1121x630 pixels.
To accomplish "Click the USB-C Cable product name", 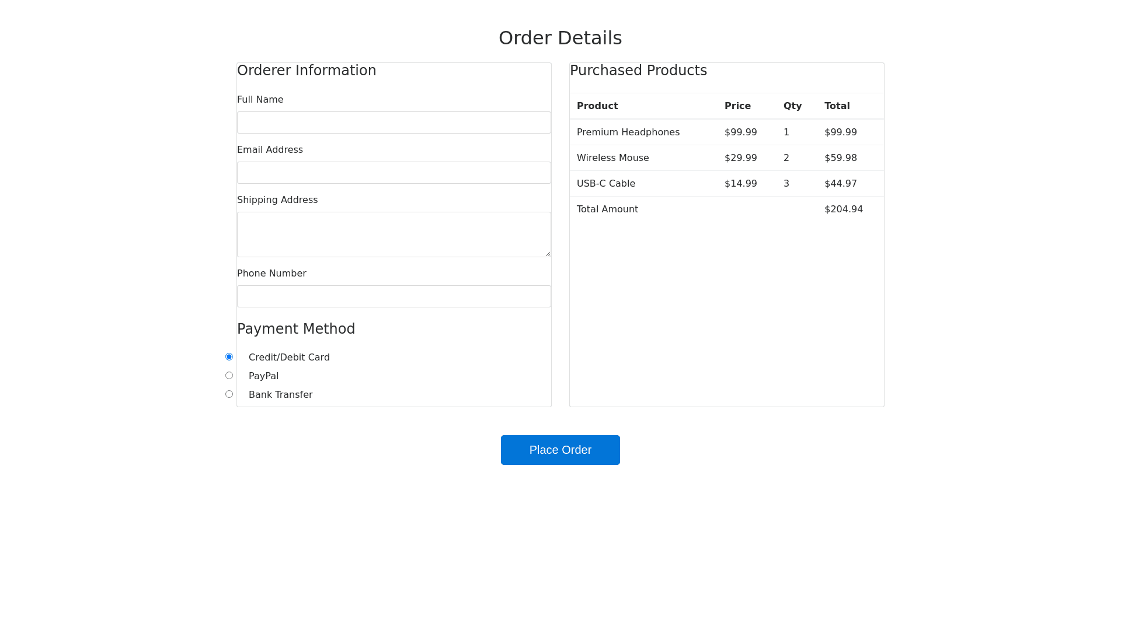I will 605,183.
